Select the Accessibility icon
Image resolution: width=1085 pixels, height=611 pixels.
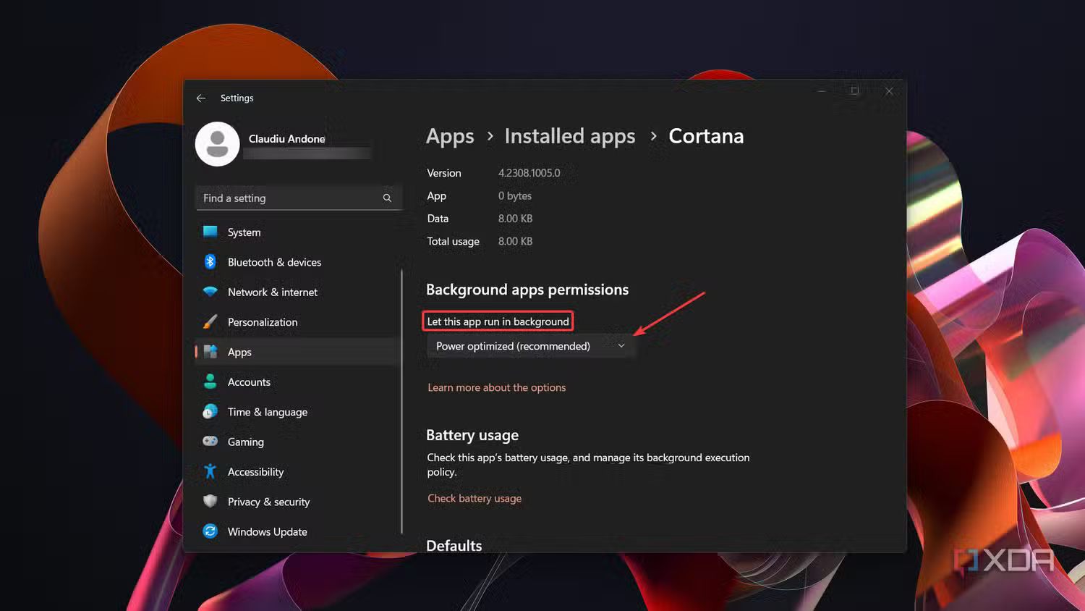click(210, 471)
